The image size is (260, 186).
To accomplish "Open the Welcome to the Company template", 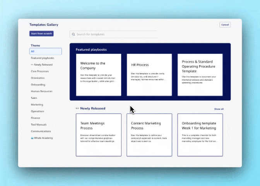I will (99, 75).
